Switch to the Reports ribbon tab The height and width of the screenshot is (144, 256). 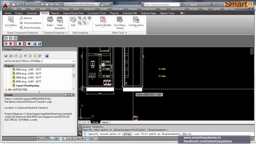click(55, 13)
